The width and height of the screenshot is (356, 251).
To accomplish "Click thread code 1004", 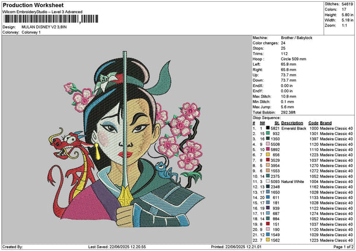I will point(314,182).
